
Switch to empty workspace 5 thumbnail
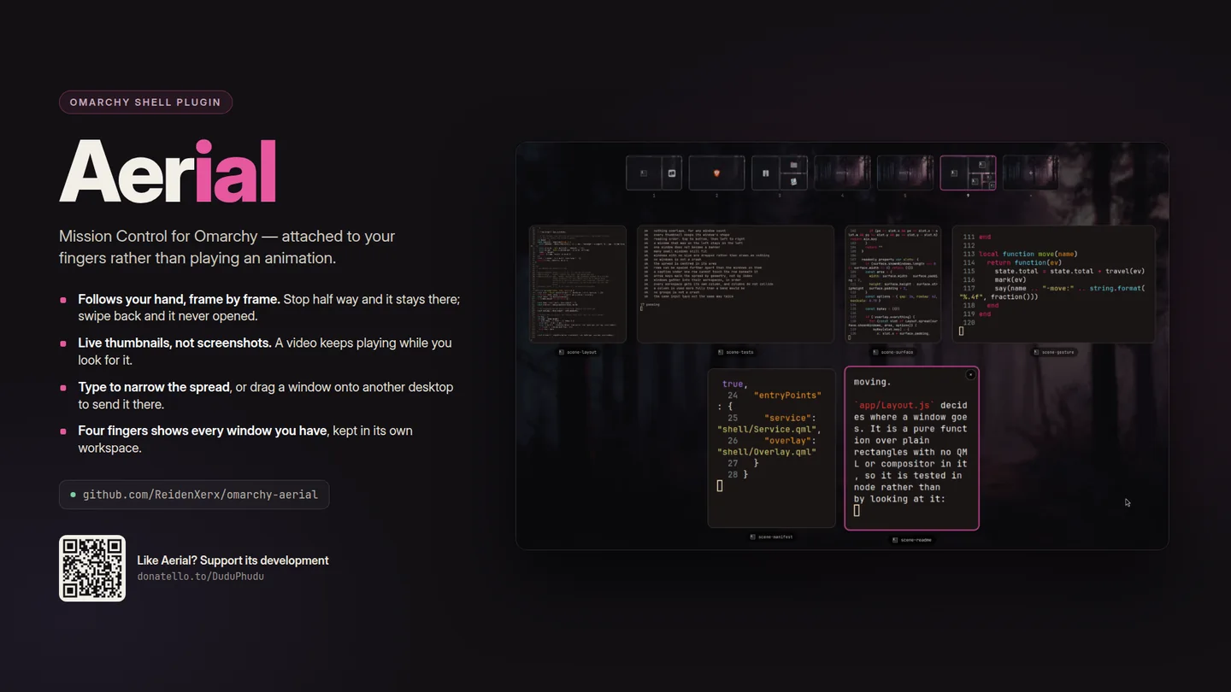[x=905, y=173]
